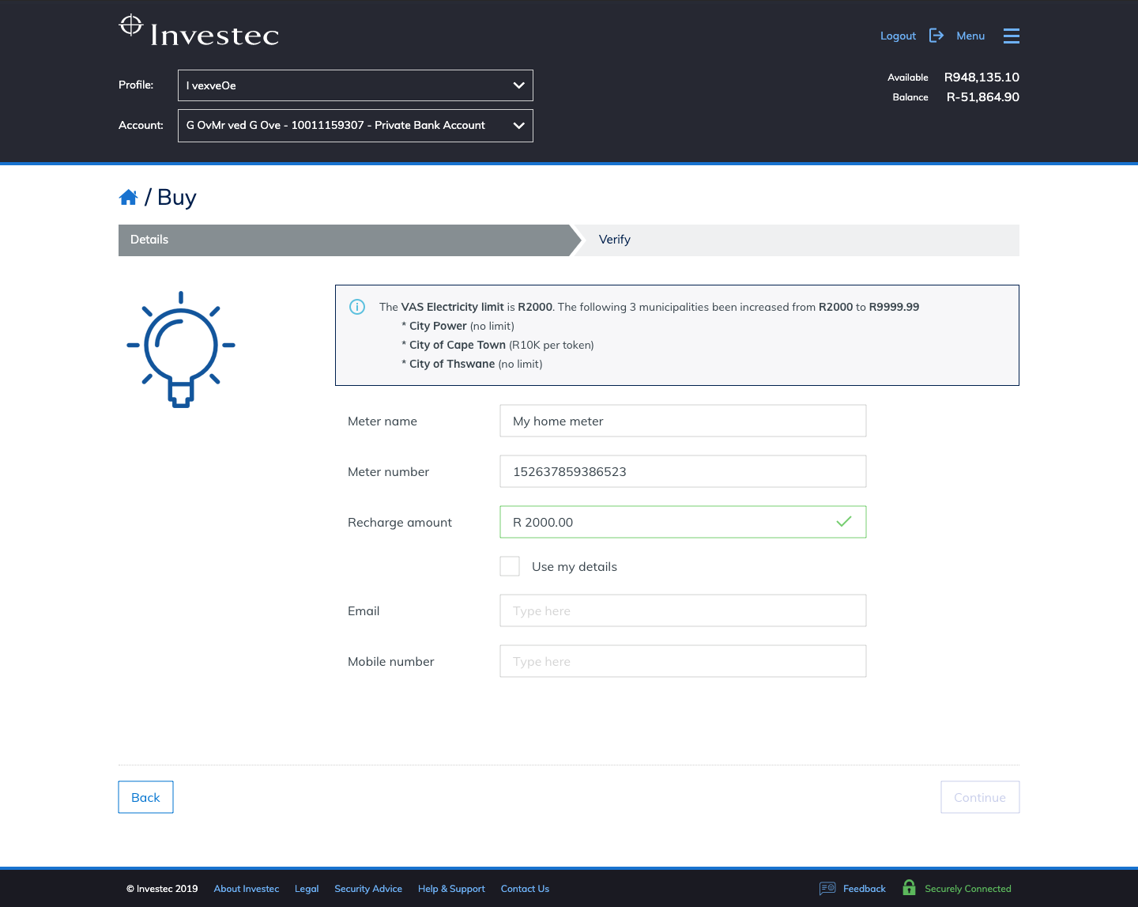Enable the Use my details checkbox
1138x907 pixels.
[510, 566]
